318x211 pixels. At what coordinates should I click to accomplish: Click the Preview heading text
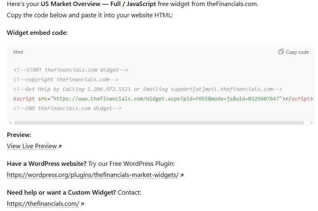(x=19, y=135)
